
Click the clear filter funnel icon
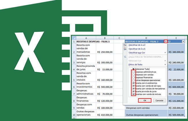point(125,57)
